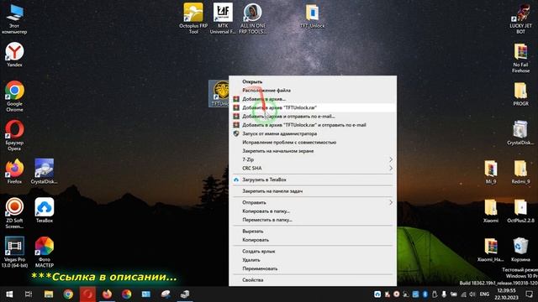Image resolution: width=538 pixels, height=302 pixels.
Task: Select the Xiaomi_Ha... archive icon
Action: (x=491, y=250)
